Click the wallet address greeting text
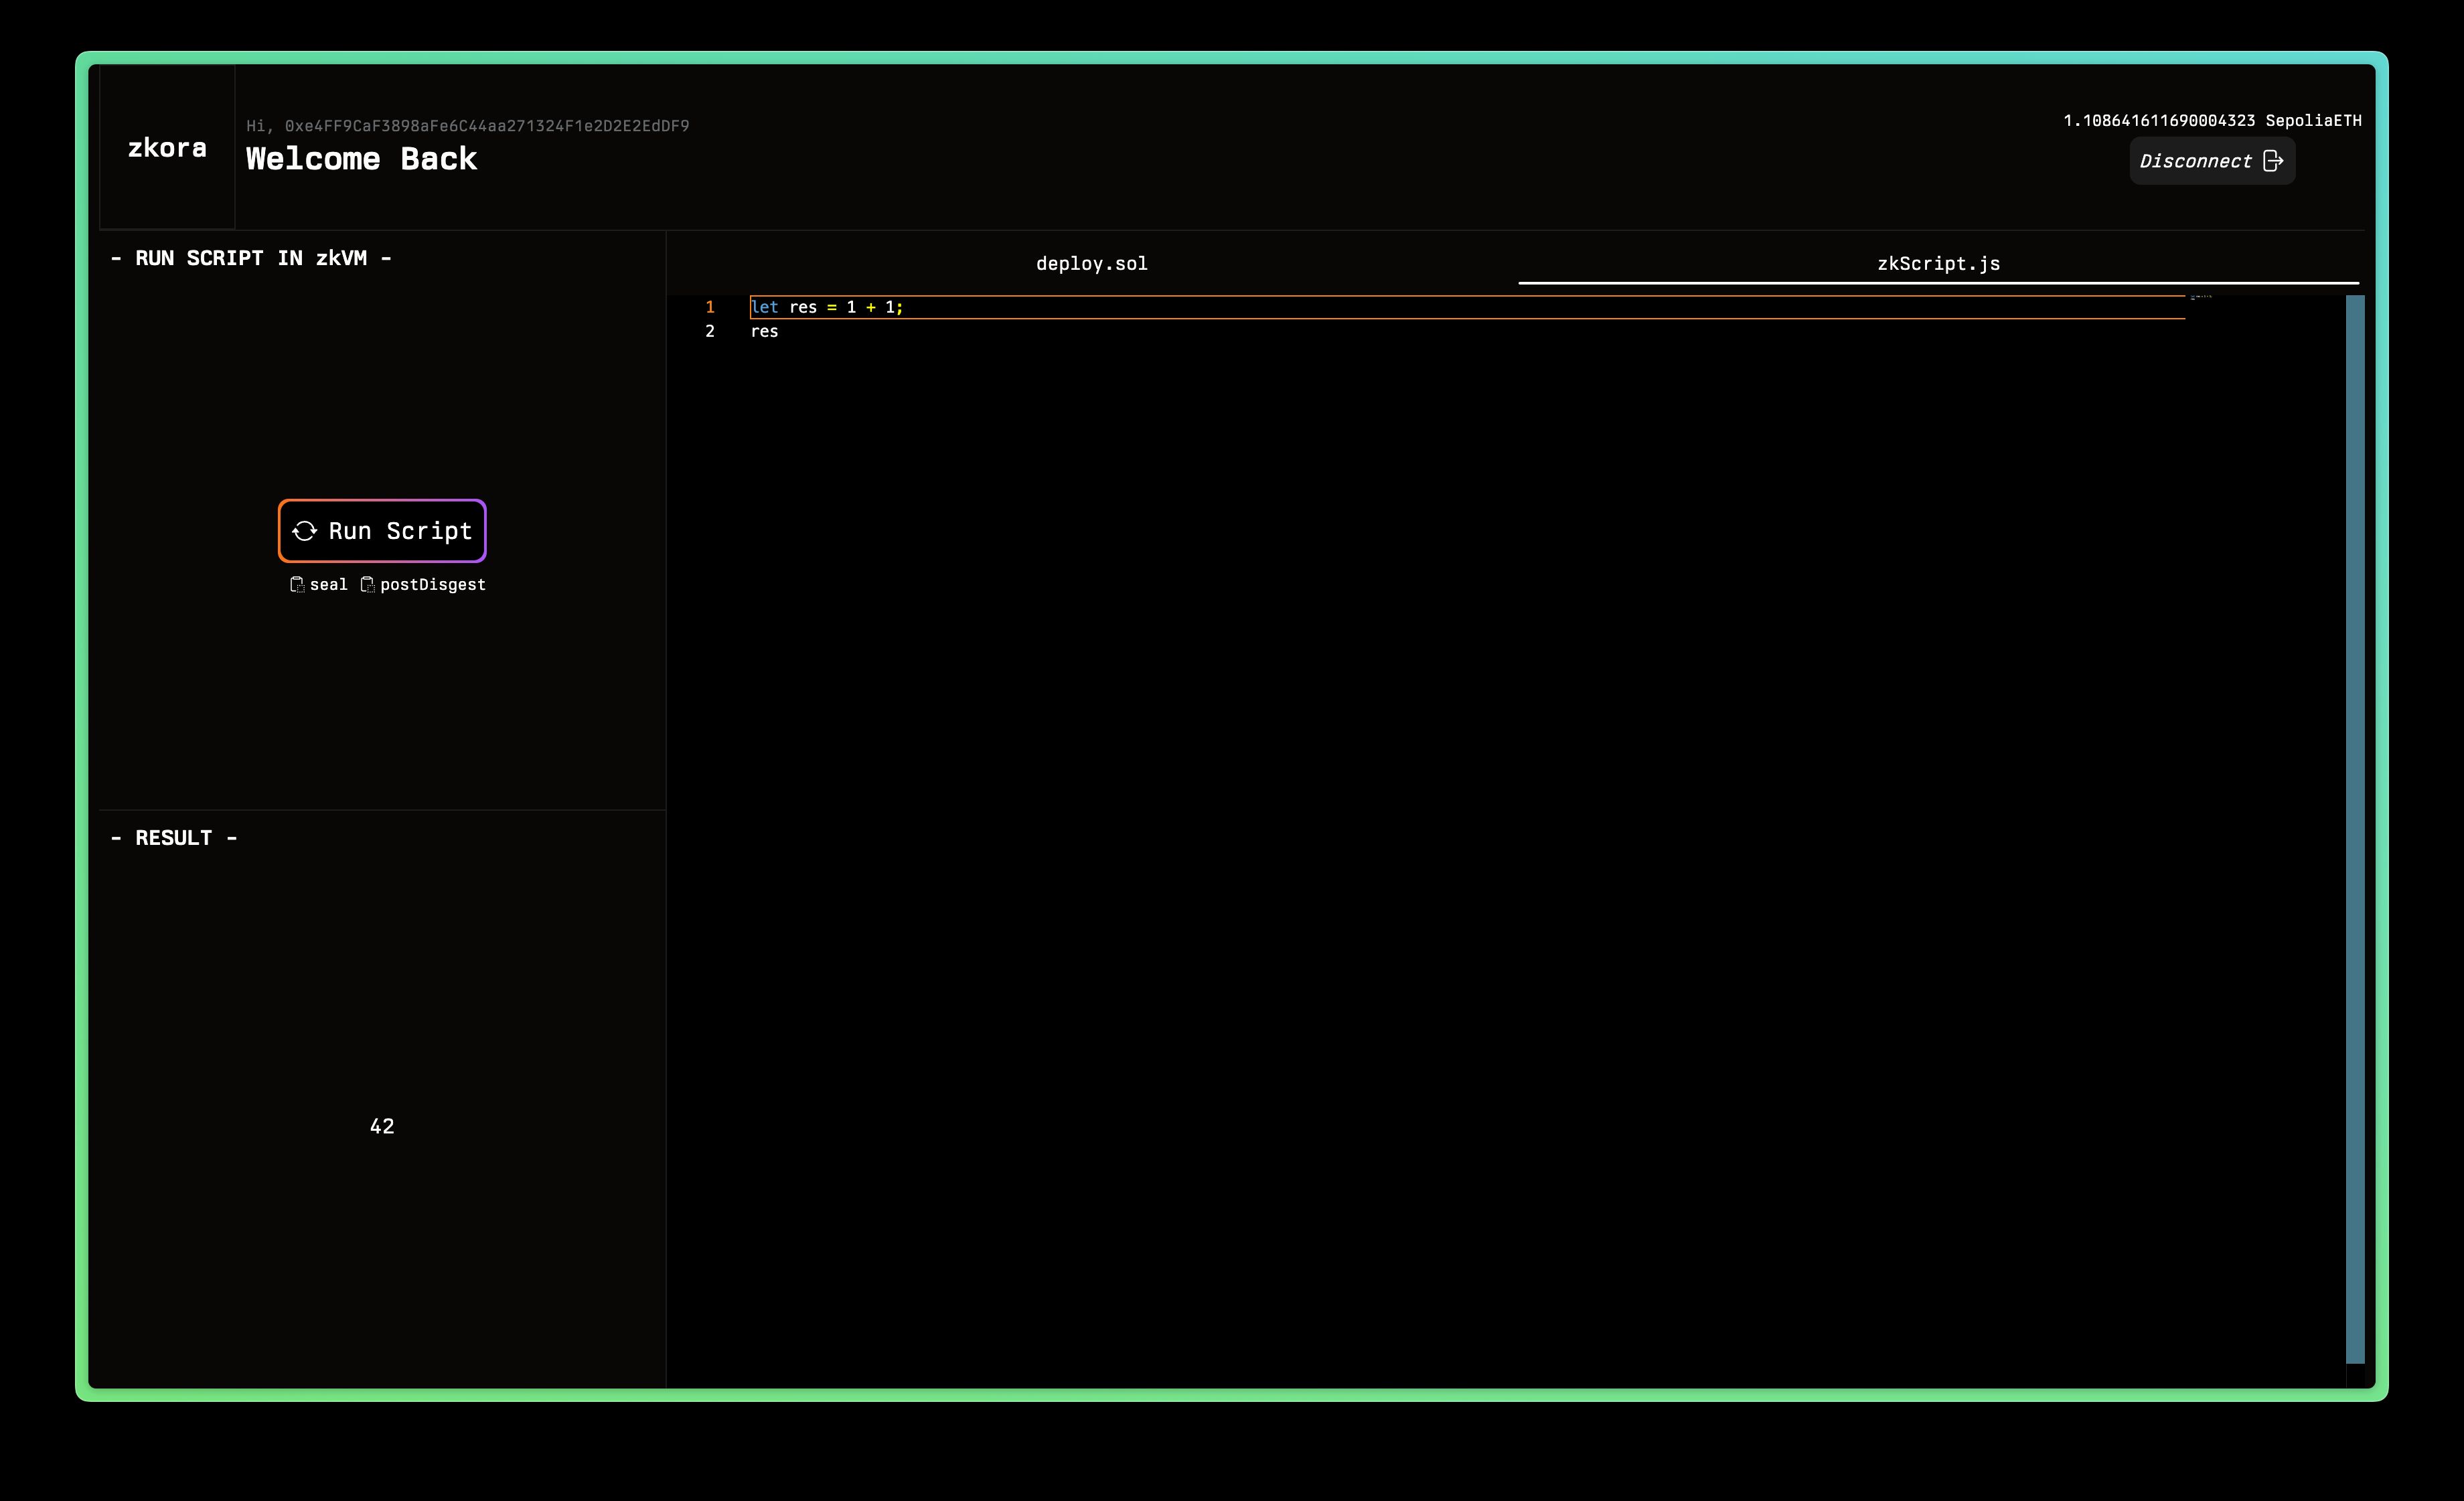 (x=468, y=126)
